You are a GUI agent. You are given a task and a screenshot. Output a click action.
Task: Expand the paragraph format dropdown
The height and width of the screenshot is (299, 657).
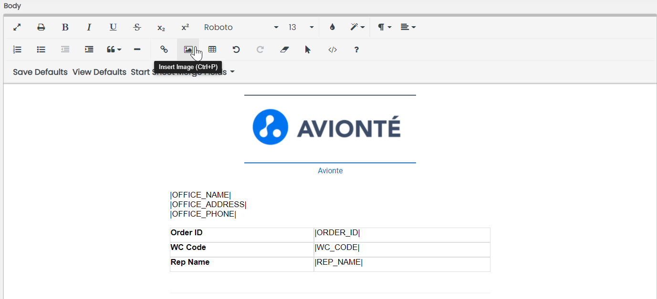(x=385, y=28)
